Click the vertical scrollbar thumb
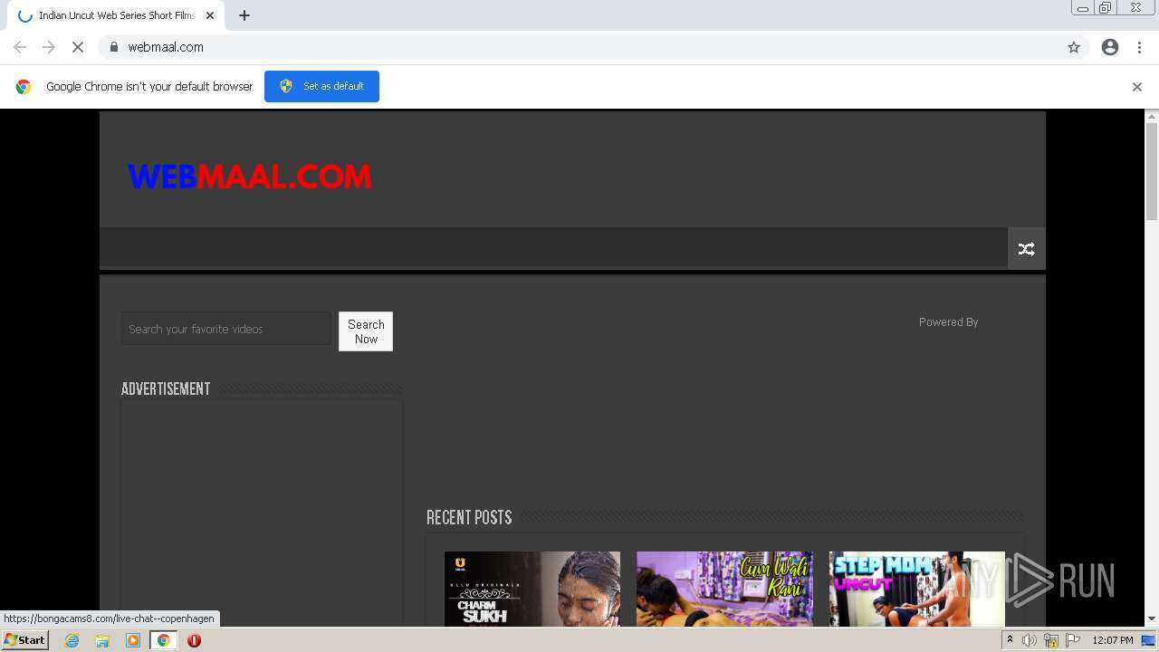The height and width of the screenshot is (652, 1159). (x=1152, y=171)
